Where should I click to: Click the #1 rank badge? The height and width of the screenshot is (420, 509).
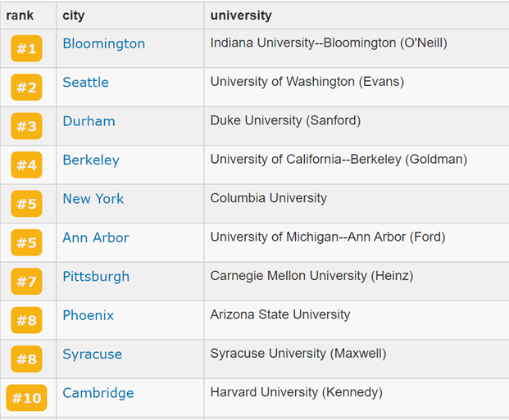26,48
